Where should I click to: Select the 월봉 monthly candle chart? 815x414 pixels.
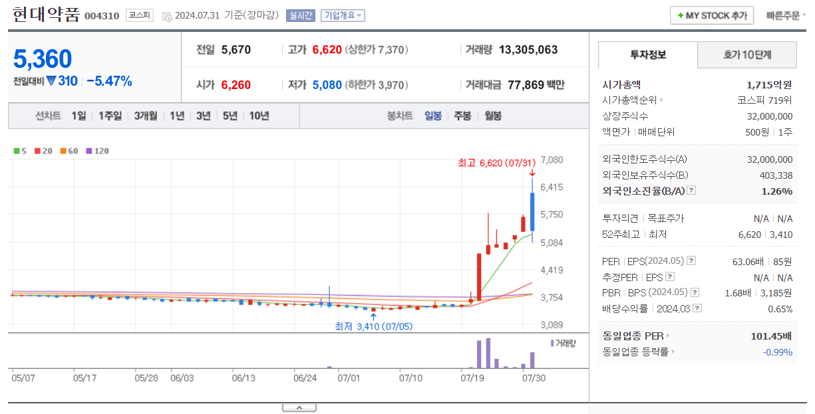(x=493, y=116)
